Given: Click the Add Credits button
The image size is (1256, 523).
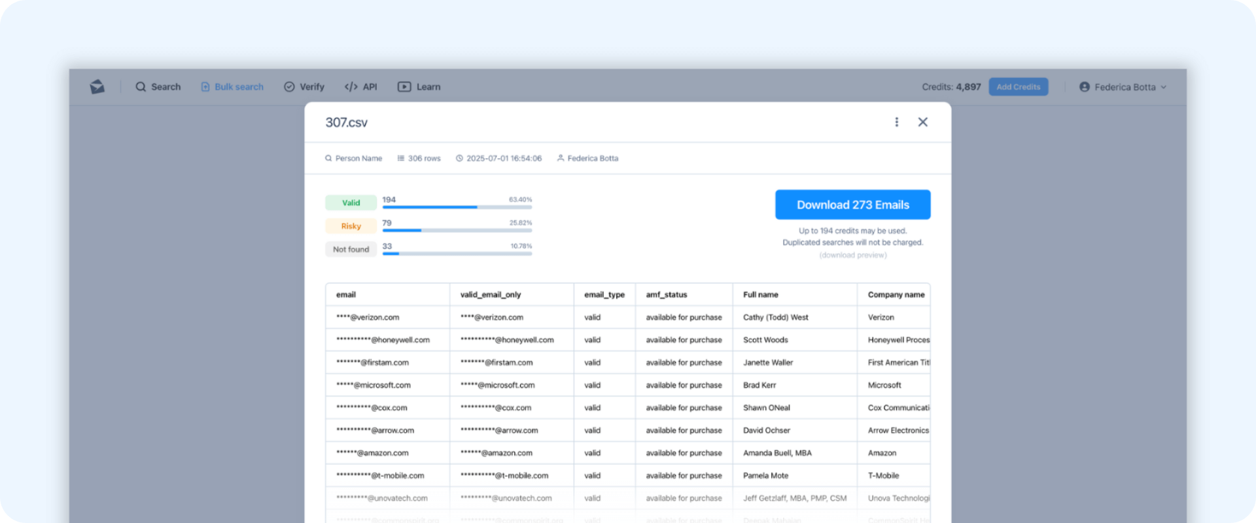Looking at the screenshot, I should pos(1018,86).
